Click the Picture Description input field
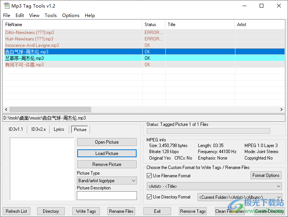This screenshot has width=288, height=217. [107, 195]
